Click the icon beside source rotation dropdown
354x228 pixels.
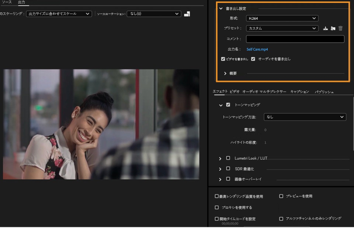(187, 14)
